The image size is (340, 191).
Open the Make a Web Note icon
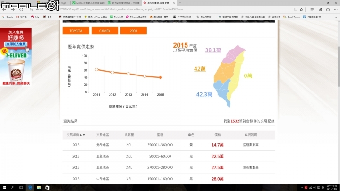pos(320,9)
